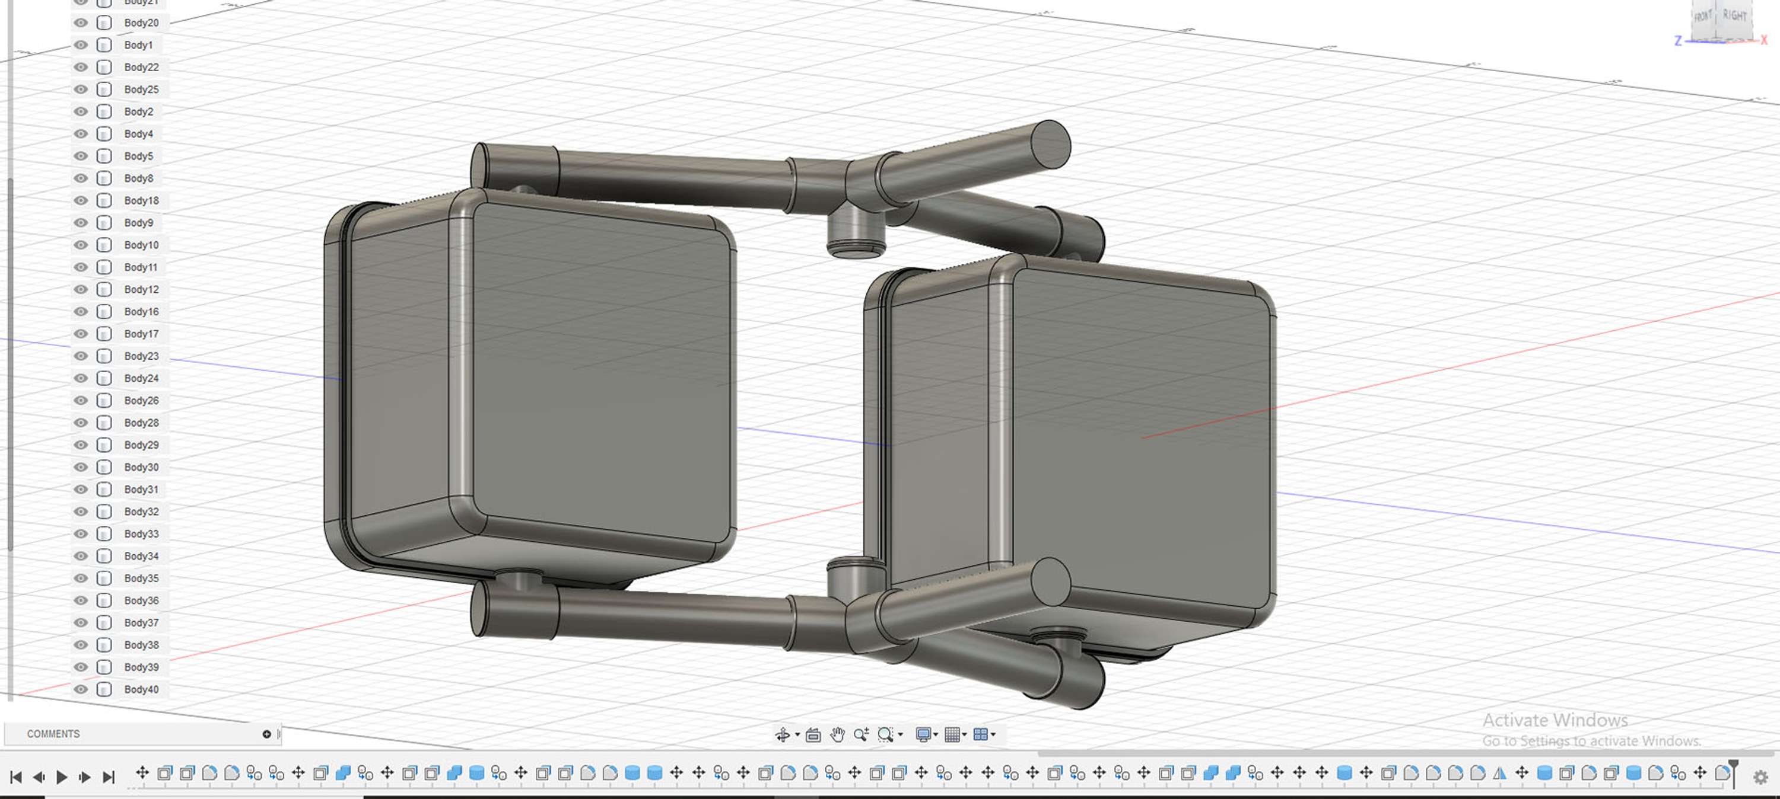Toggle the eye icon for Body31
Image resolution: width=1780 pixels, height=799 pixels.
[81, 490]
